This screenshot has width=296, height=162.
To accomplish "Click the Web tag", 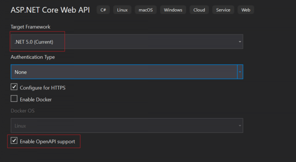I will point(246,10).
